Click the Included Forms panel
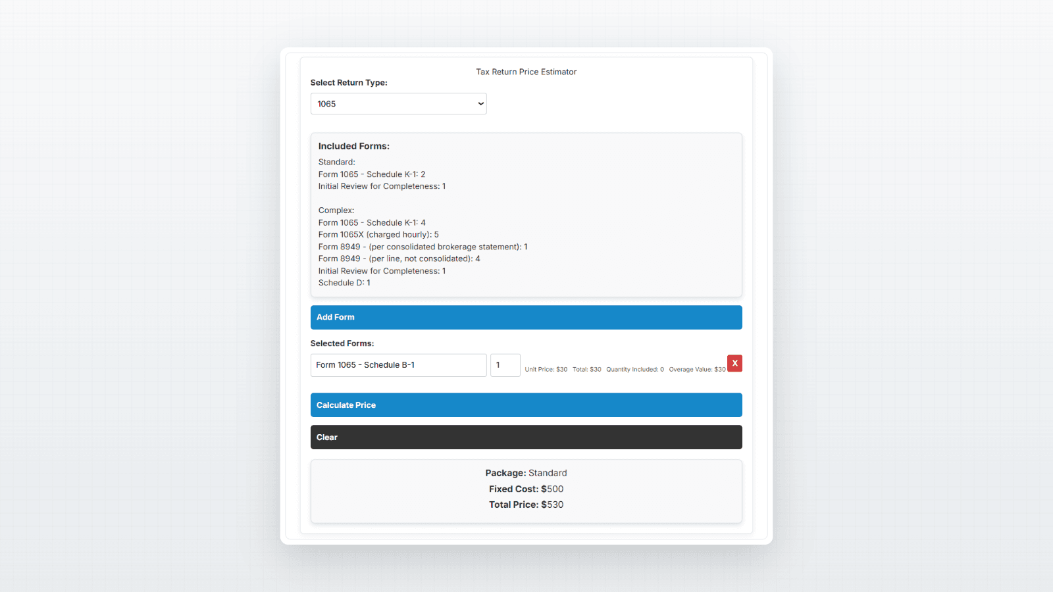The height and width of the screenshot is (592, 1053). [x=526, y=215]
